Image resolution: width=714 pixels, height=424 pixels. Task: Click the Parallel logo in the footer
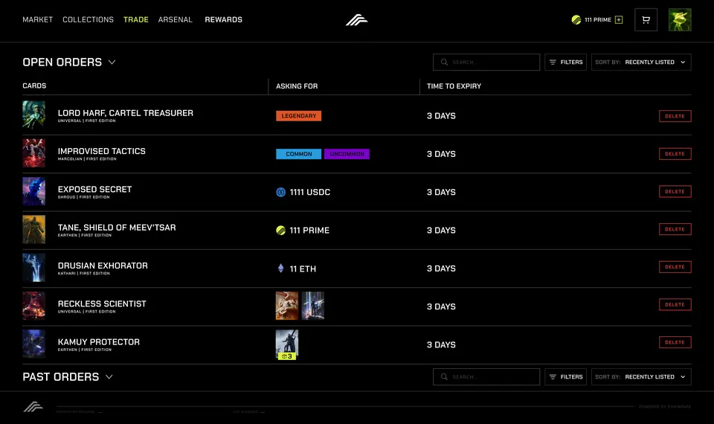click(33, 406)
